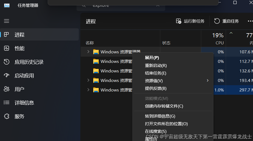
Task: Clear the search box with X icon
Action: (158, 6)
